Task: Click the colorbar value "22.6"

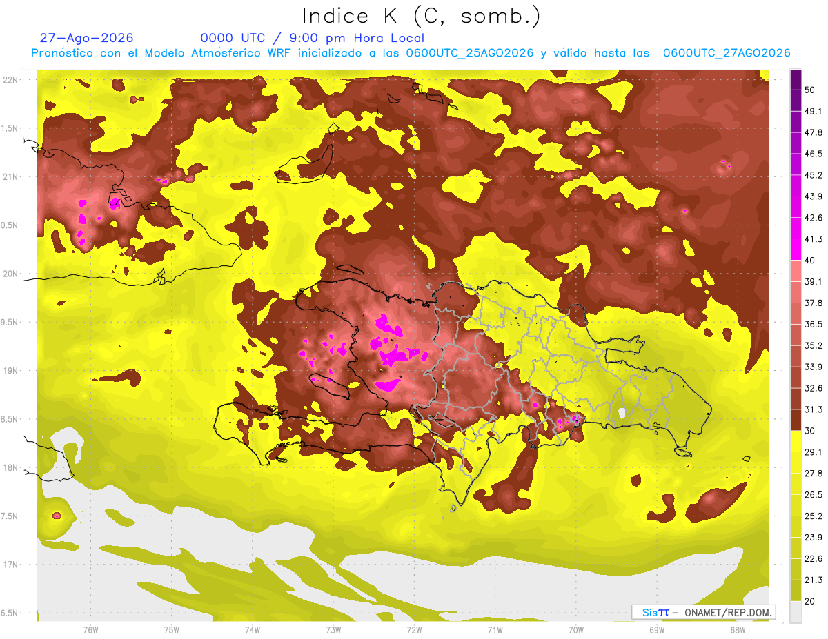Action: pyautogui.click(x=813, y=559)
